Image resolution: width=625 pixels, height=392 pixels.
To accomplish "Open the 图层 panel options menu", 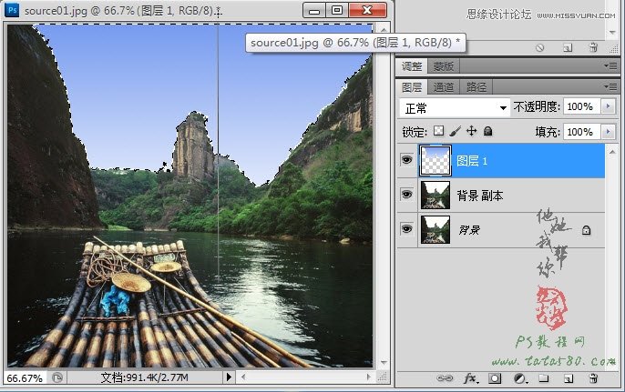I will [610, 86].
